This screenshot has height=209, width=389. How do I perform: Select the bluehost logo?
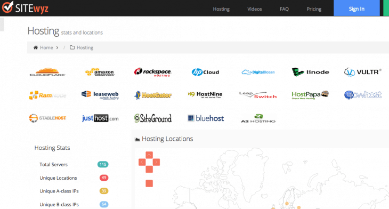click(206, 118)
